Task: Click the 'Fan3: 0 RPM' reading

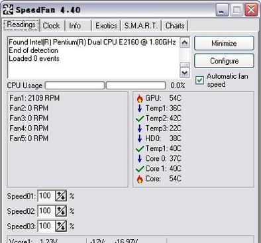Action: (28, 119)
